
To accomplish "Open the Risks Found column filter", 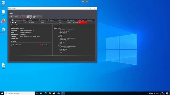I will pyautogui.click(x=86, y=20).
